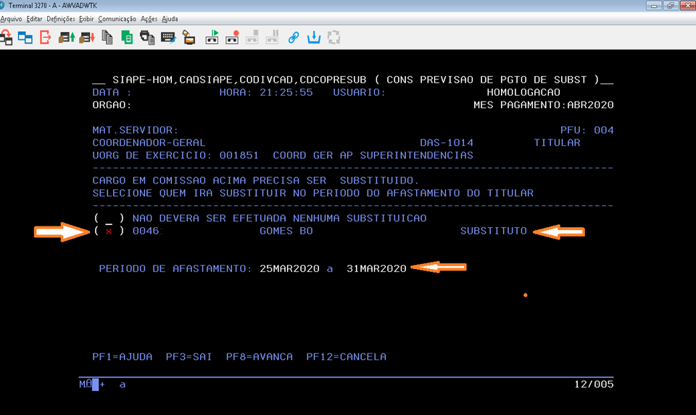Open the keyboard remap icon
This screenshot has height=415, width=696.
(x=168, y=37)
